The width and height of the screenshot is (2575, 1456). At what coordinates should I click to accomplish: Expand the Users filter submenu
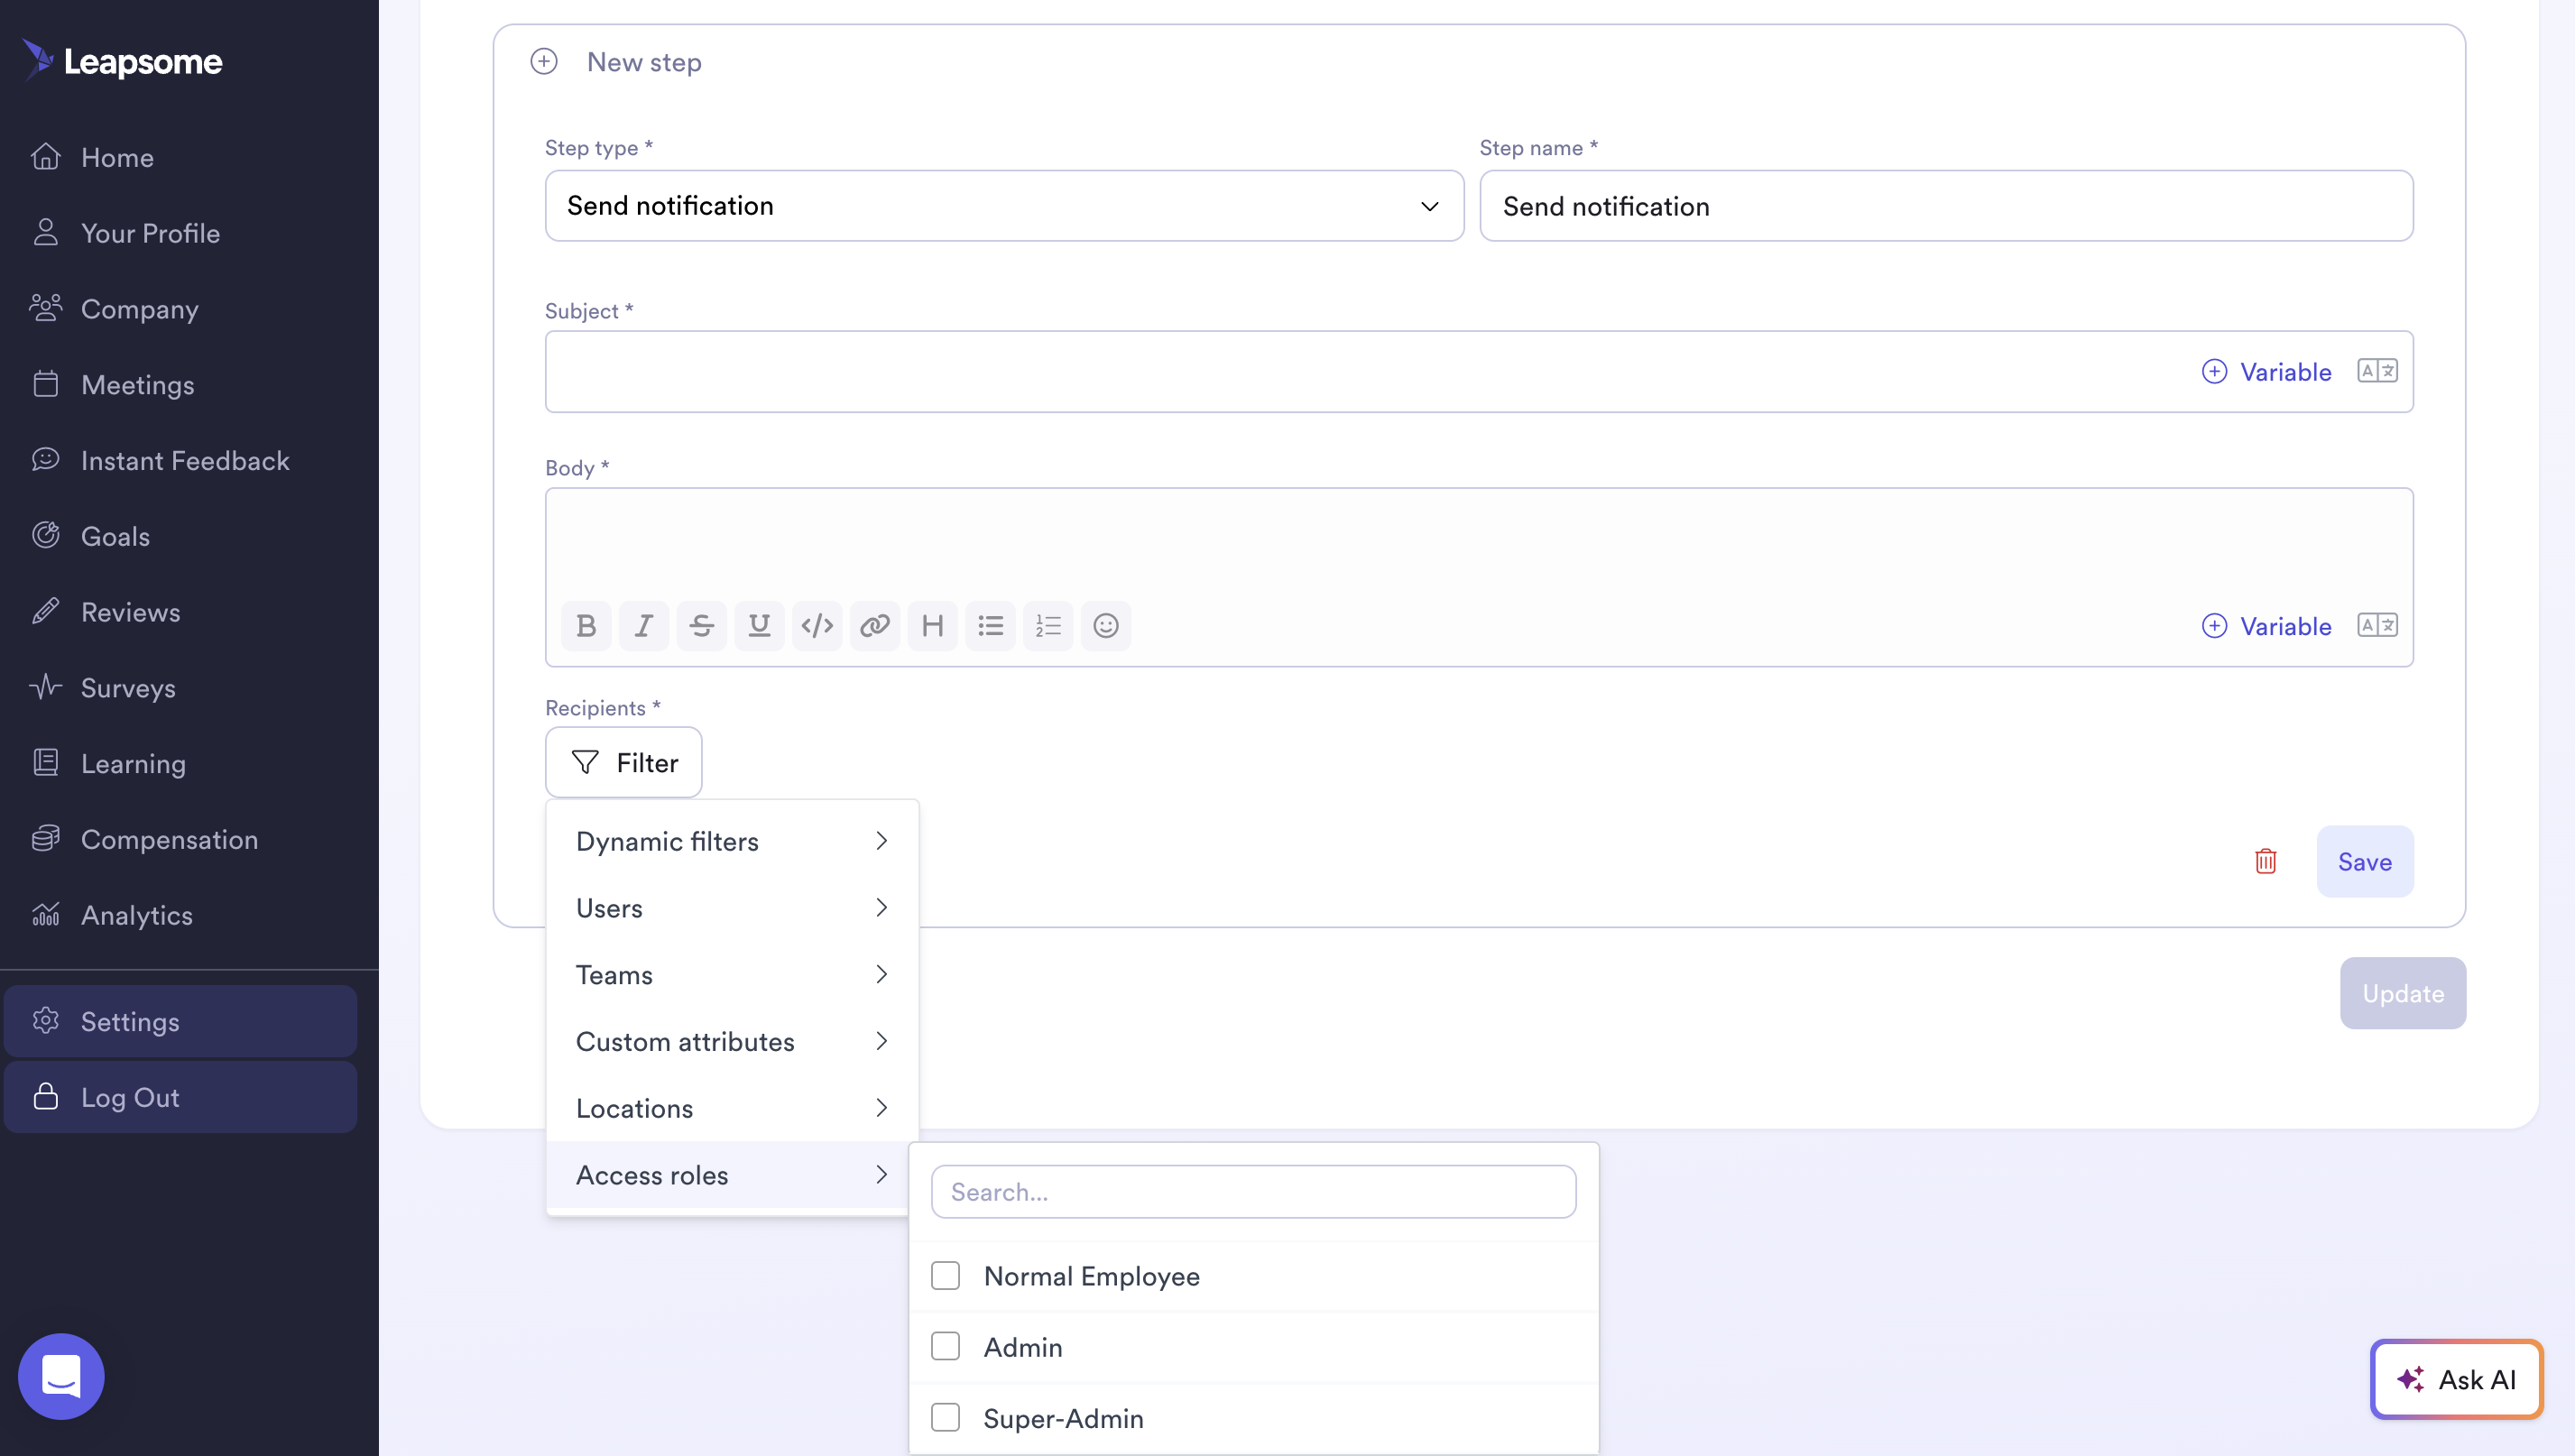pos(732,908)
